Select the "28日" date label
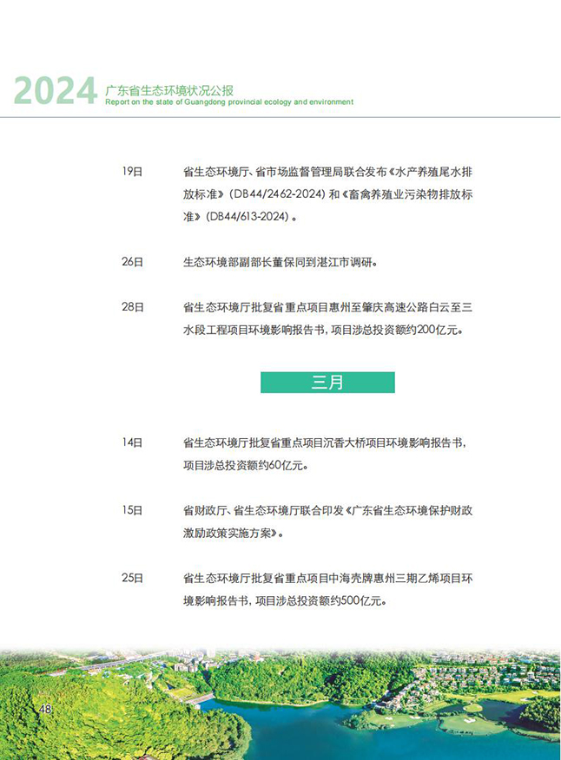Viewport: 561px width, 760px height. [x=132, y=307]
